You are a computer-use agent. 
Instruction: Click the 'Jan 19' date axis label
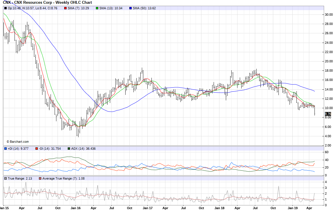pyautogui.click(x=292, y=208)
